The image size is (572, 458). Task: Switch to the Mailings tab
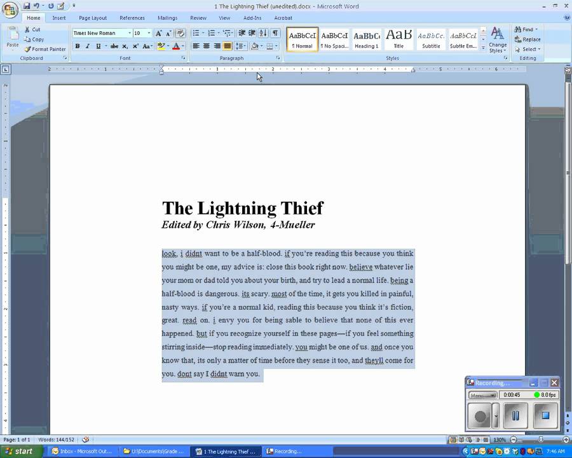pyautogui.click(x=167, y=18)
